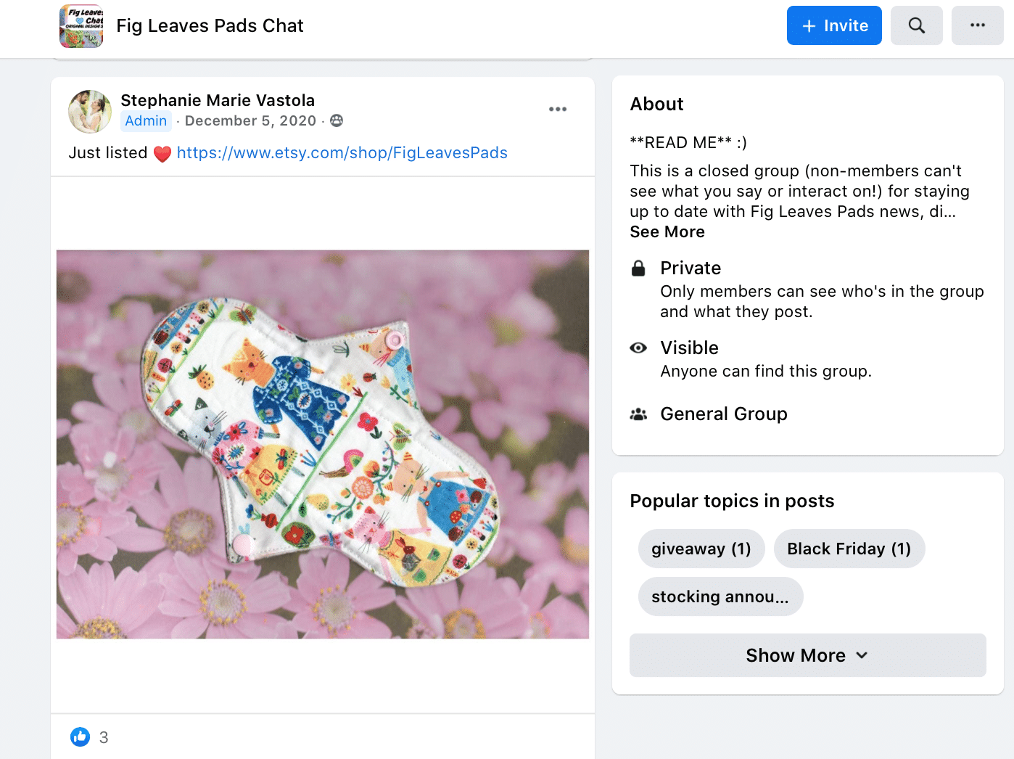The width and height of the screenshot is (1014, 759).
Task: Click the Private lock icon
Action: tap(638, 268)
